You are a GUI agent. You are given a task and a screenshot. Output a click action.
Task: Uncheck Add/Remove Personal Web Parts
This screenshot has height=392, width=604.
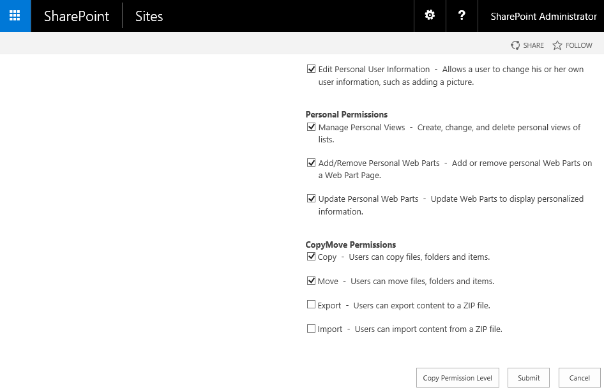pyautogui.click(x=312, y=163)
